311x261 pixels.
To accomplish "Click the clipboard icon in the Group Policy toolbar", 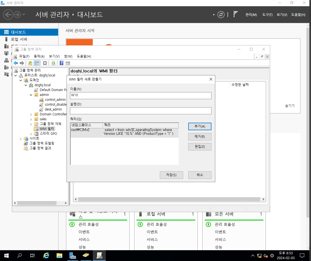I will click(x=45, y=63).
